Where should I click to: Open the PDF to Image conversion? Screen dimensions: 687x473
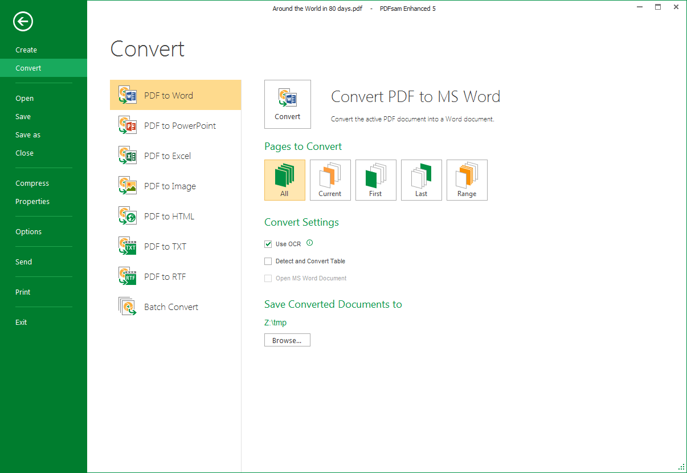coord(175,186)
